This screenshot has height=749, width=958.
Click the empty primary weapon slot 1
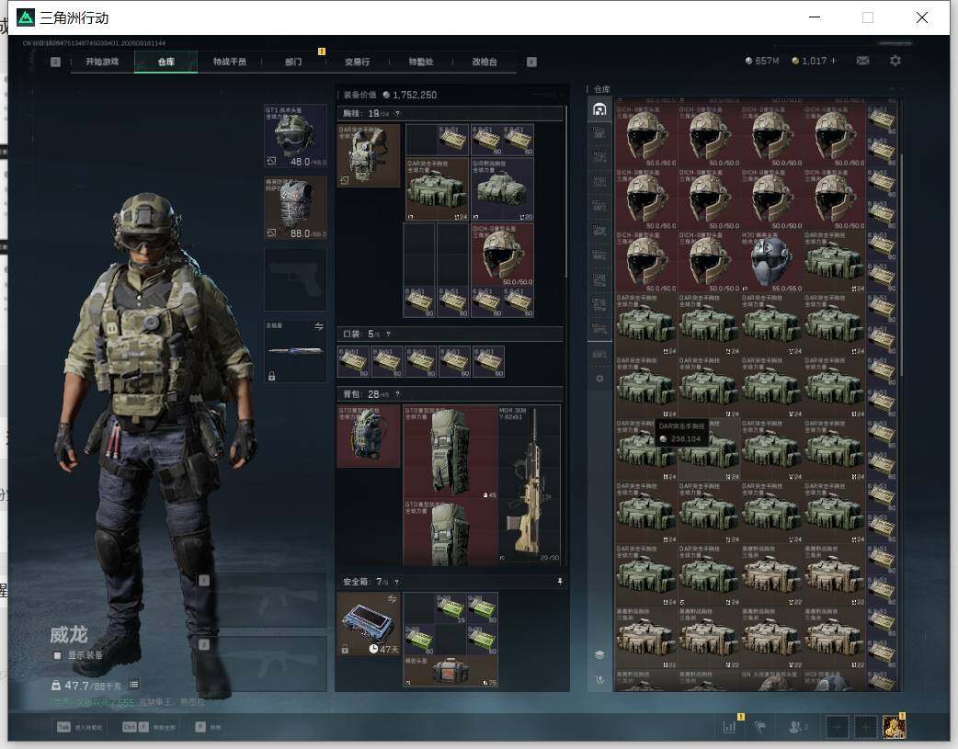(x=263, y=600)
